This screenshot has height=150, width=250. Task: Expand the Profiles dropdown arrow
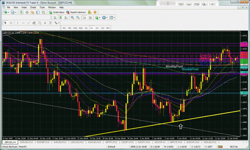(x=16, y=12)
